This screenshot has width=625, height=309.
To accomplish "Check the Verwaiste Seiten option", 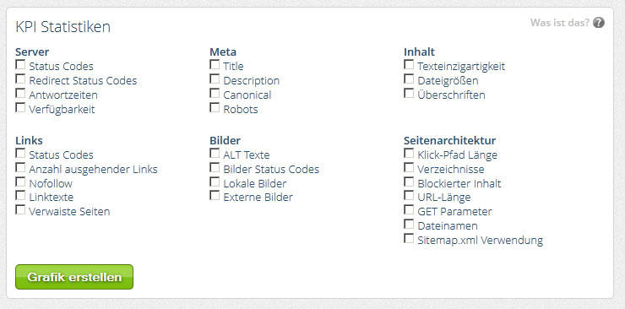I will pyautogui.click(x=20, y=209).
